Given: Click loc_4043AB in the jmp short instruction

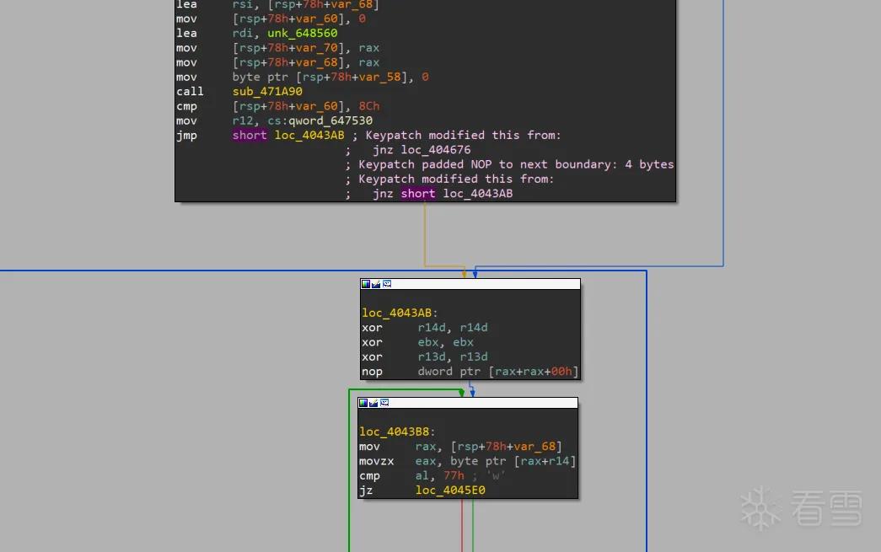Looking at the screenshot, I should [x=309, y=136].
